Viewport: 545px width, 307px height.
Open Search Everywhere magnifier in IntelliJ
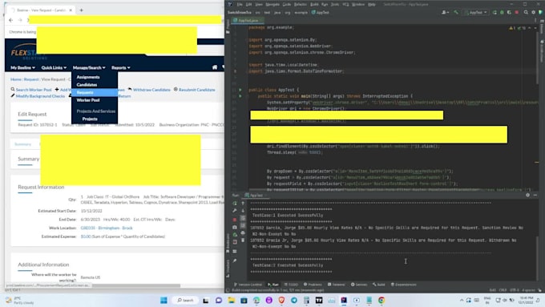click(526, 13)
